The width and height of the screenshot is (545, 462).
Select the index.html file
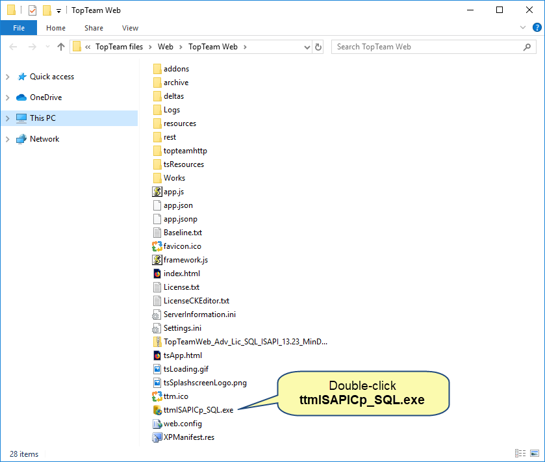(x=176, y=274)
